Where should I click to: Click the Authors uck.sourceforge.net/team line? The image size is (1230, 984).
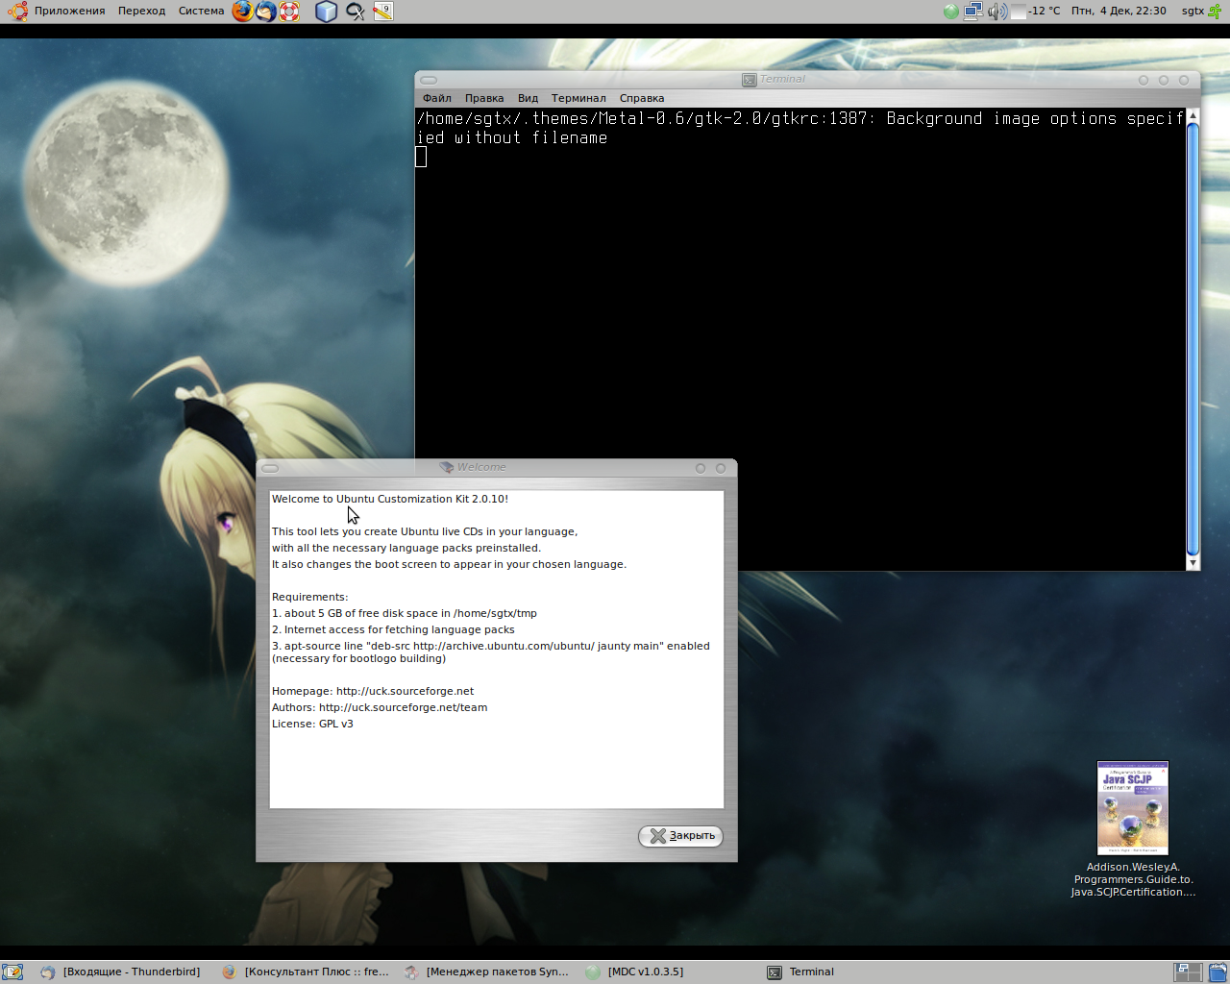tap(380, 707)
